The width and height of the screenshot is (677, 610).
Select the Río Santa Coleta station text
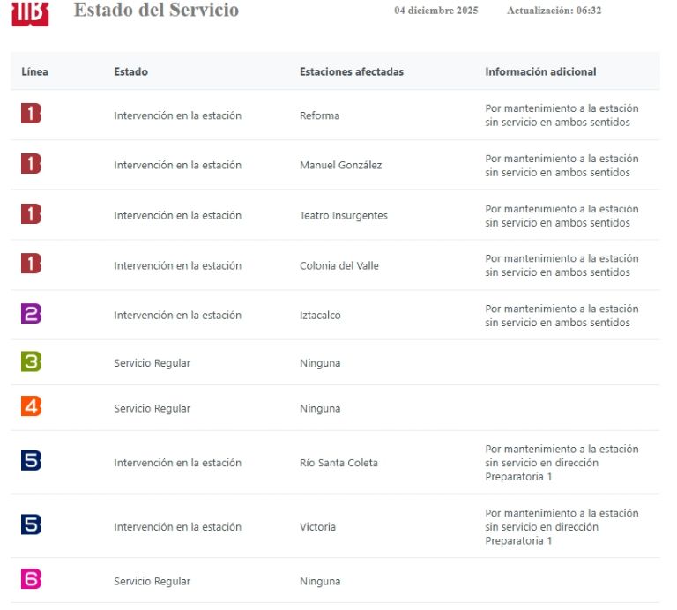point(337,463)
